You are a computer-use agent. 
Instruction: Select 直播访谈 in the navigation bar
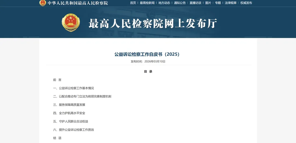[x=195, y=3]
